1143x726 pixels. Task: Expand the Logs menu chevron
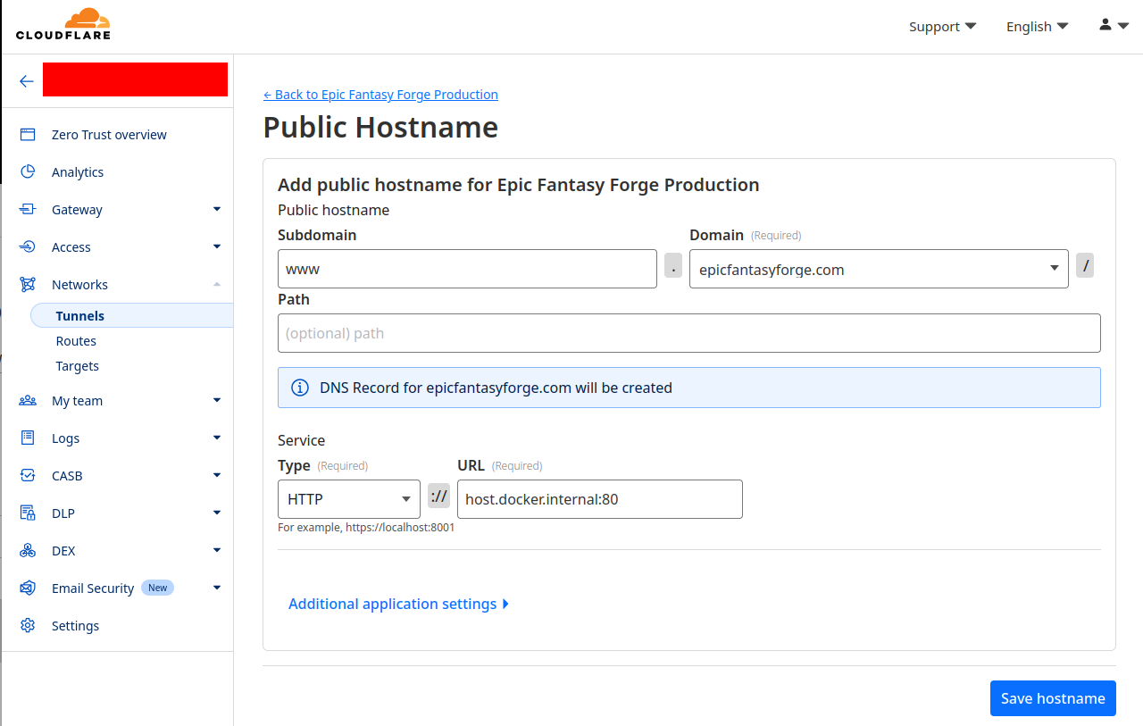click(217, 438)
